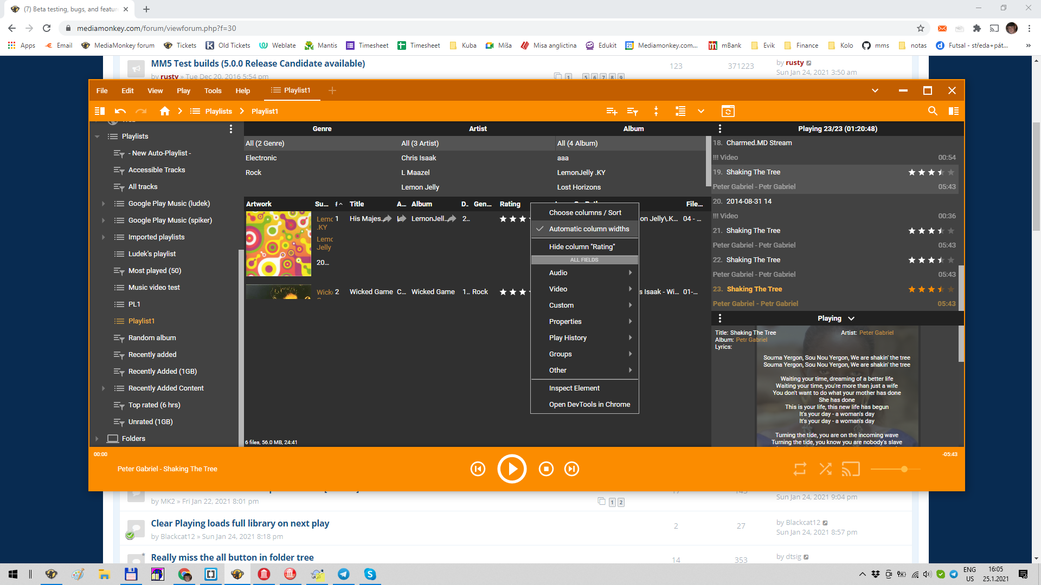Screen dimensions: 1041x585
Task: Expand the Folders tree node
Action: tap(97, 439)
